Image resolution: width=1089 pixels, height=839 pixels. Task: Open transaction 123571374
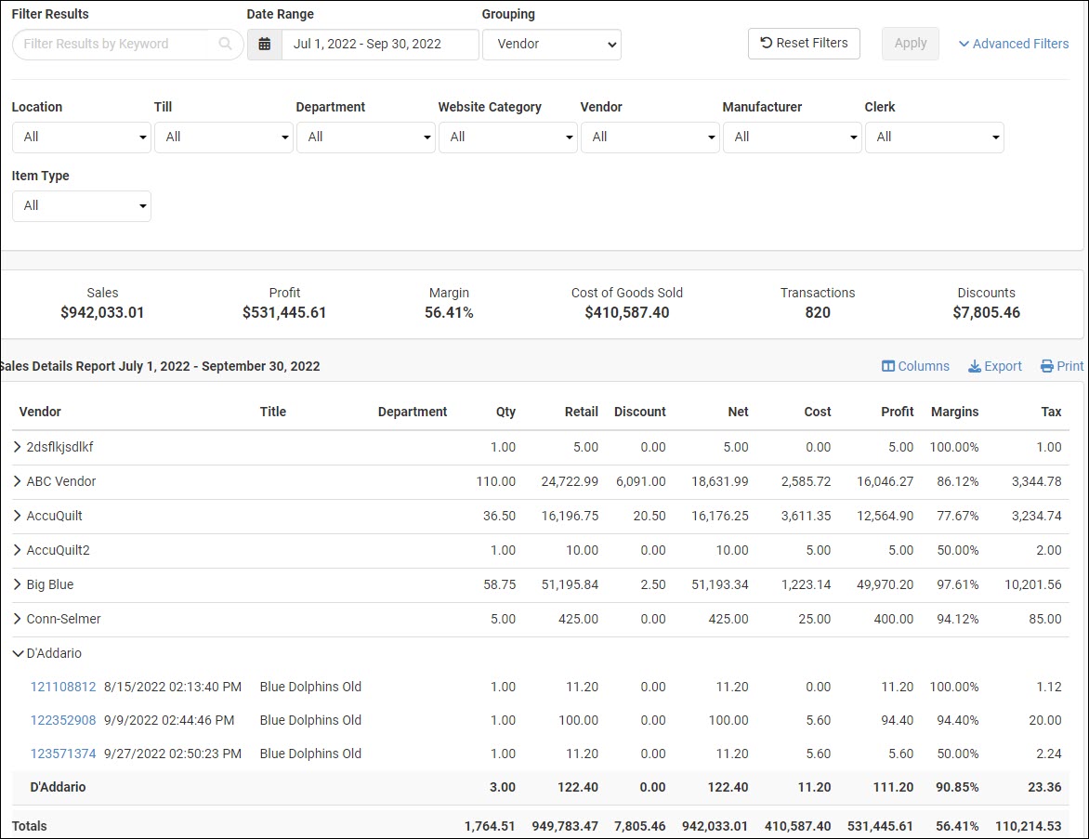[63, 754]
